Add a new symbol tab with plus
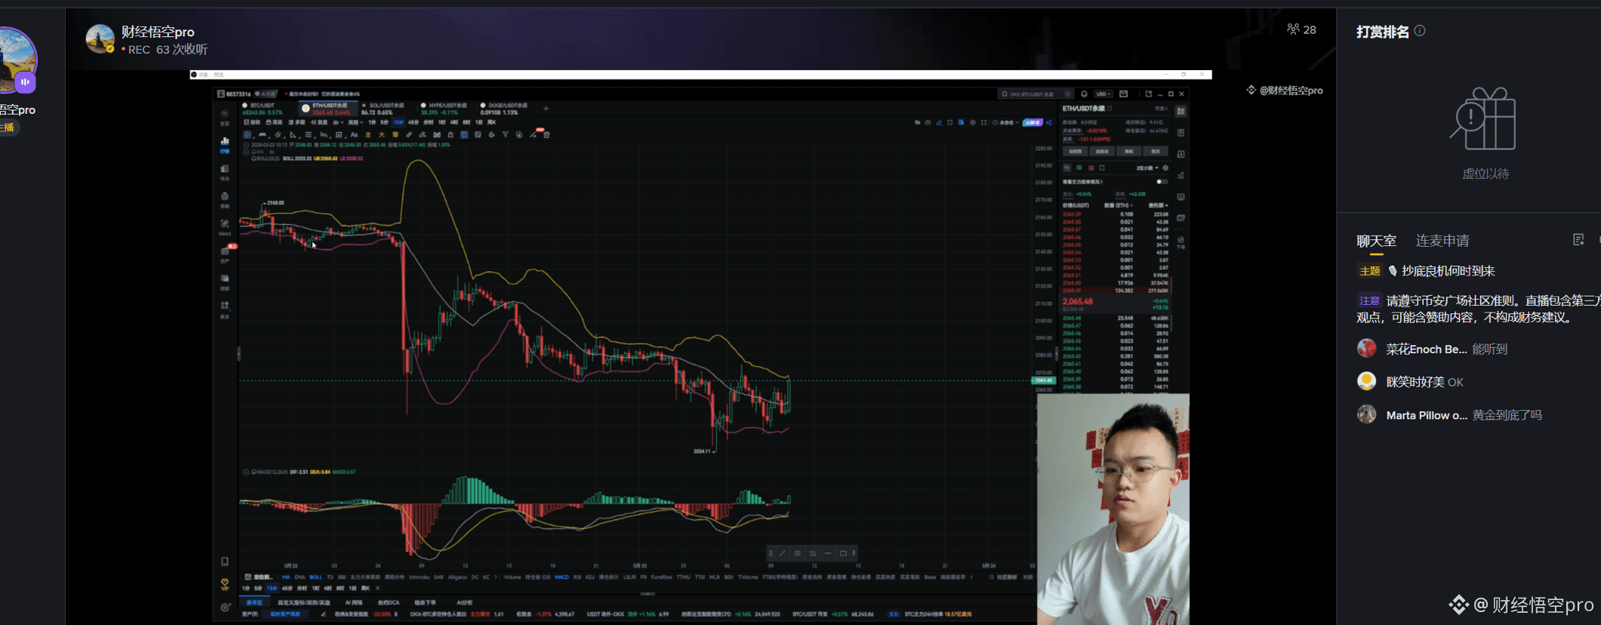The width and height of the screenshot is (1601, 625). point(546,109)
